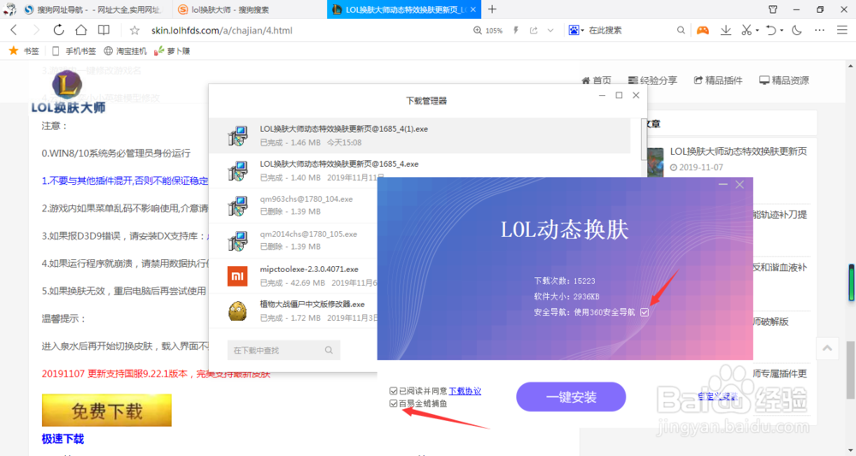Open the 书签 bookmarks star item
The width and height of the screenshot is (856, 456).
tap(24, 50)
